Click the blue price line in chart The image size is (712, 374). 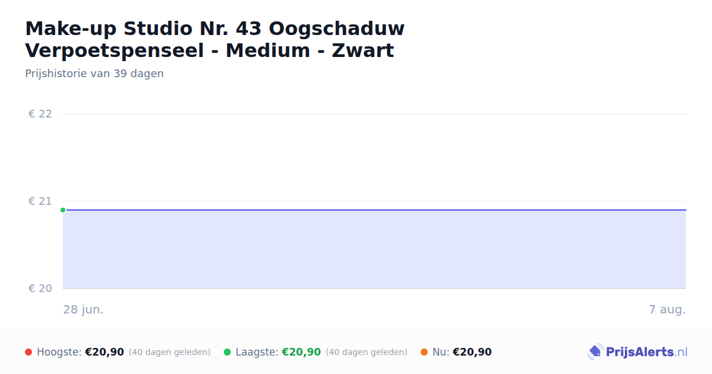[374, 210]
